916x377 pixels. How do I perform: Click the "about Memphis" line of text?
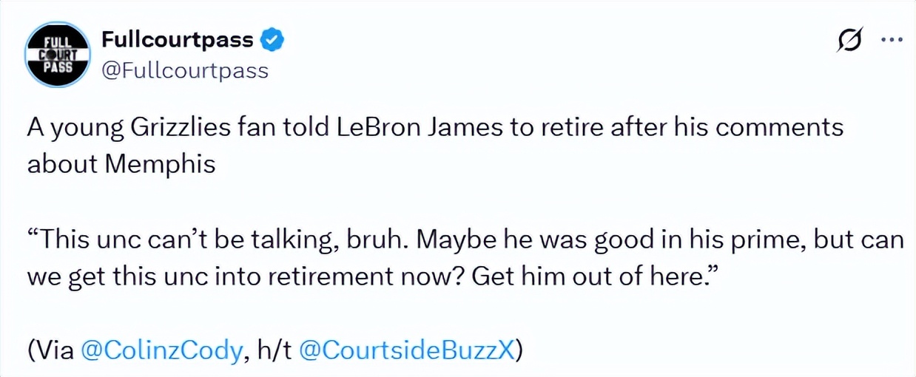(x=121, y=163)
